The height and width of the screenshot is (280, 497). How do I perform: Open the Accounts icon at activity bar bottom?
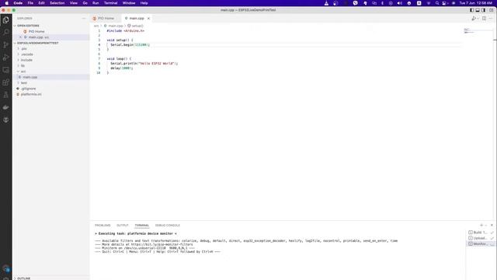click(6, 268)
